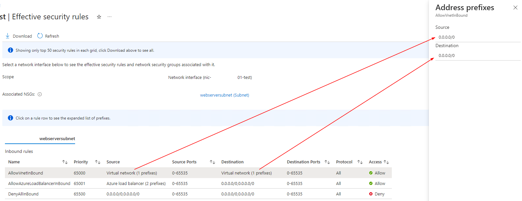Sort by Name column arrows
The width and height of the screenshot is (522, 201).
point(65,162)
